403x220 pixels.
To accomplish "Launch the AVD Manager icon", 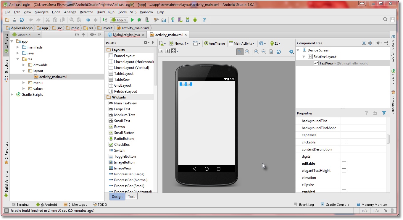I will (x=180, y=20).
